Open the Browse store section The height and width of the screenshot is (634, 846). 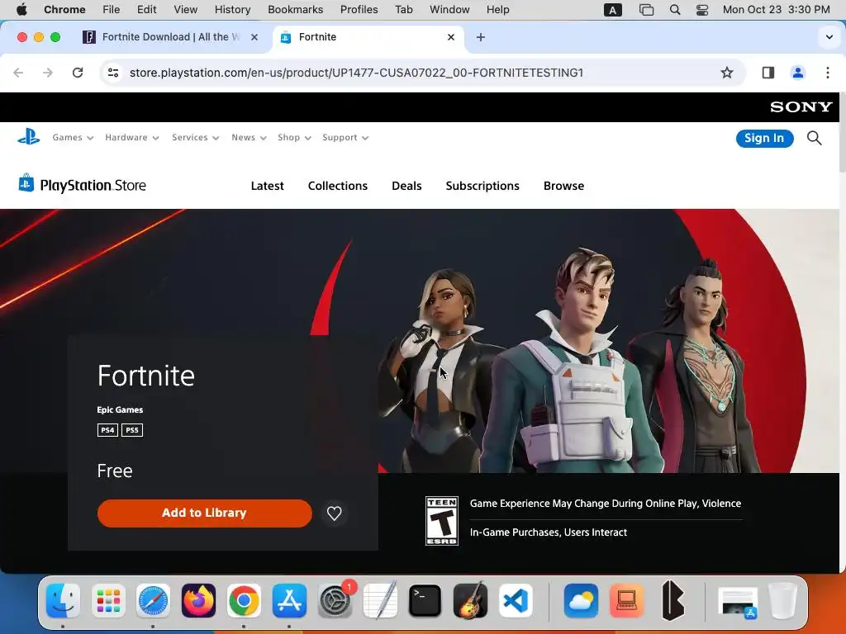[563, 186]
